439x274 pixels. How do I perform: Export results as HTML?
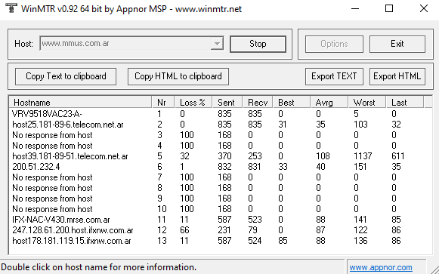(x=397, y=76)
